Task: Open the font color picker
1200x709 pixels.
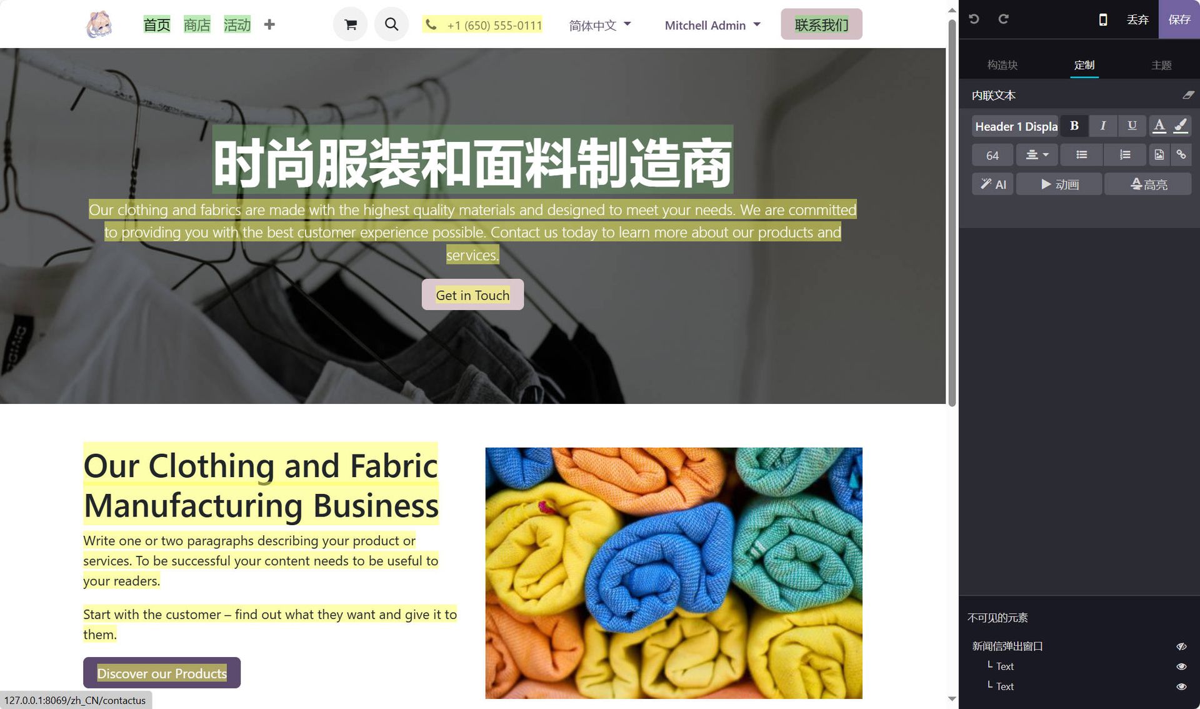Action: 1159,126
